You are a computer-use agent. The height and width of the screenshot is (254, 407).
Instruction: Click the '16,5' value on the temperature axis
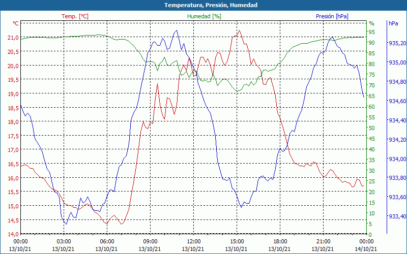[x=13, y=164]
